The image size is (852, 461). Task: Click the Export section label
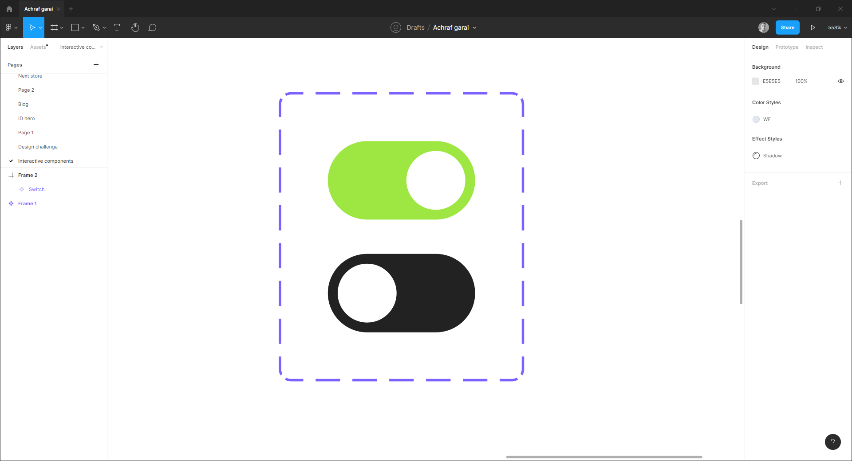tap(760, 183)
